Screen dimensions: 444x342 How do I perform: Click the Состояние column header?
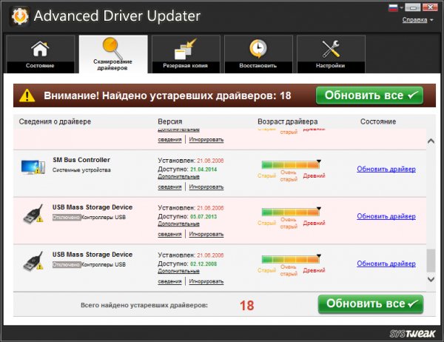point(378,122)
